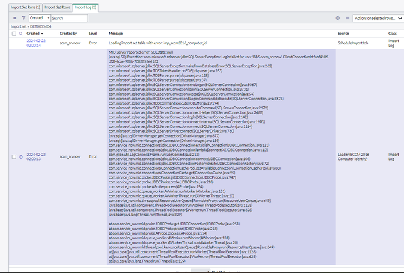The width and height of the screenshot is (404, 273).
Task: Click 'at java.base/java.lang.Thread.run(Thread.java:829)' last line
Action: tap(147, 261)
